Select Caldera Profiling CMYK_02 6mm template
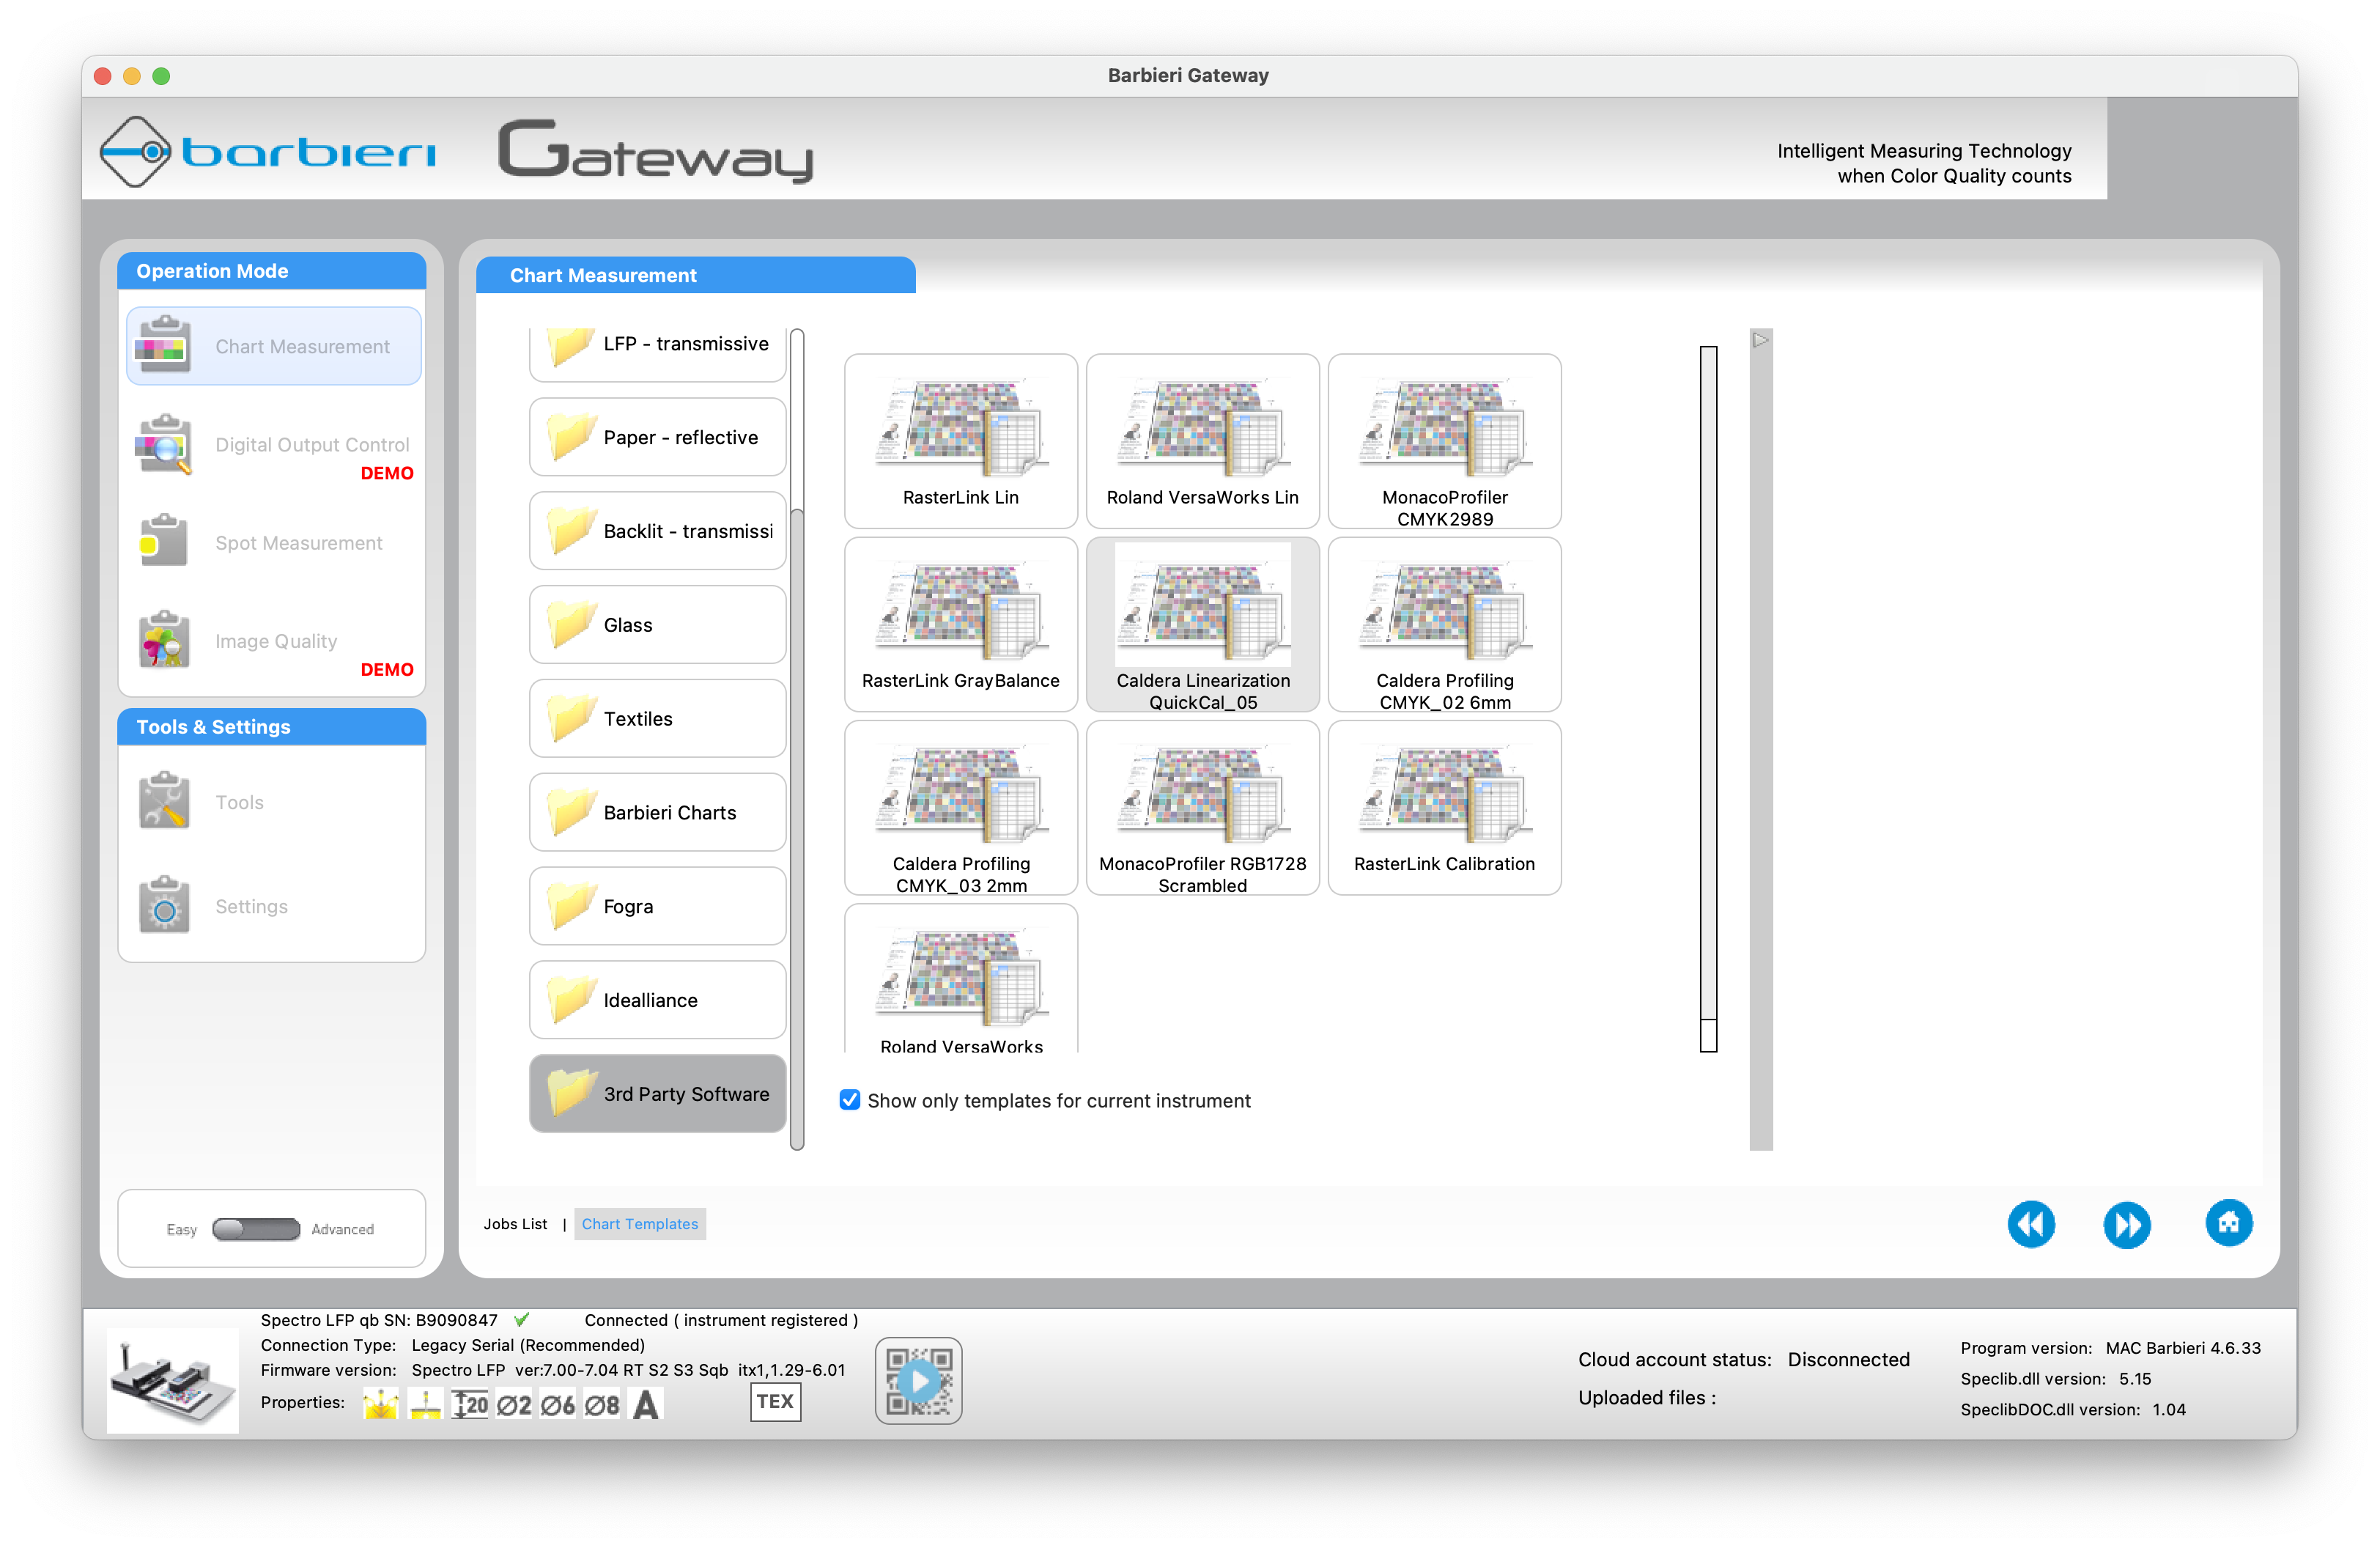Viewport: 2380px width, 1548px height. tap(1444, 624)
